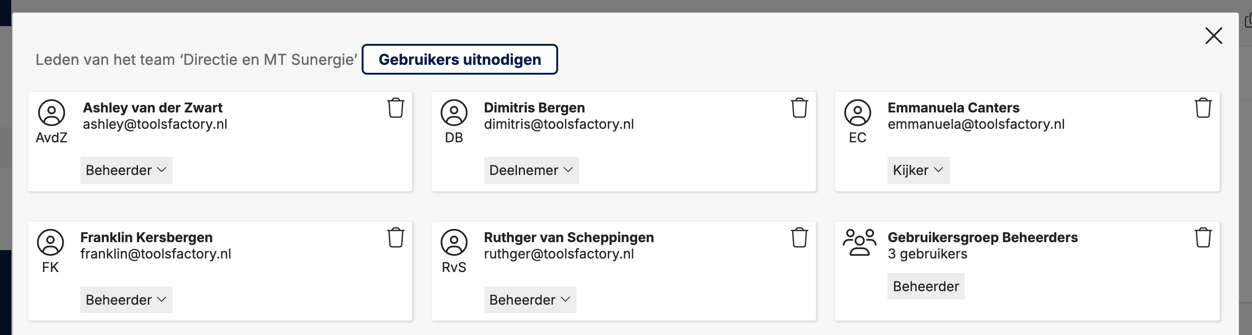
Task: Click Dimitris Bergen's profile avatar icon
Action: (454, 112)
